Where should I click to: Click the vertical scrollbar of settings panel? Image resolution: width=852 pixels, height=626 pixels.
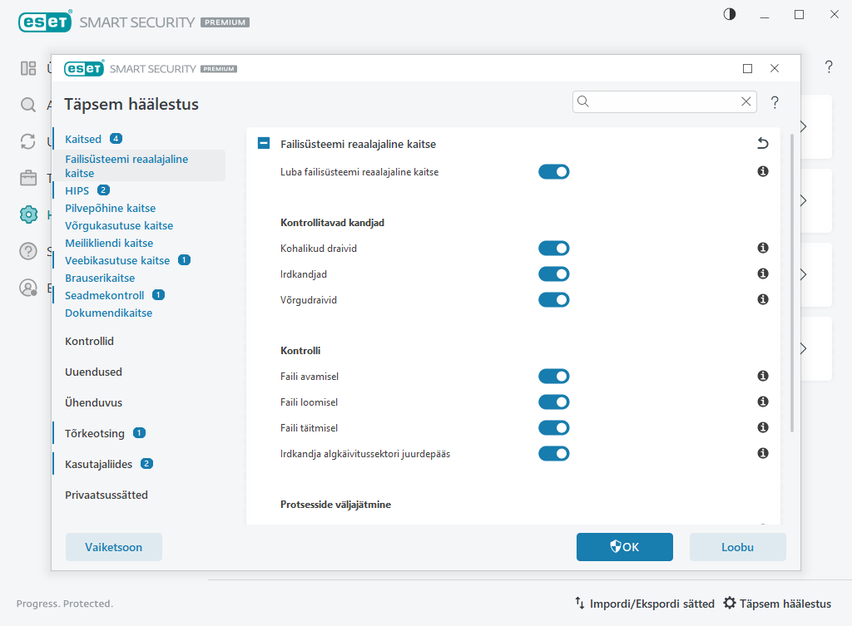pos(791,283)
